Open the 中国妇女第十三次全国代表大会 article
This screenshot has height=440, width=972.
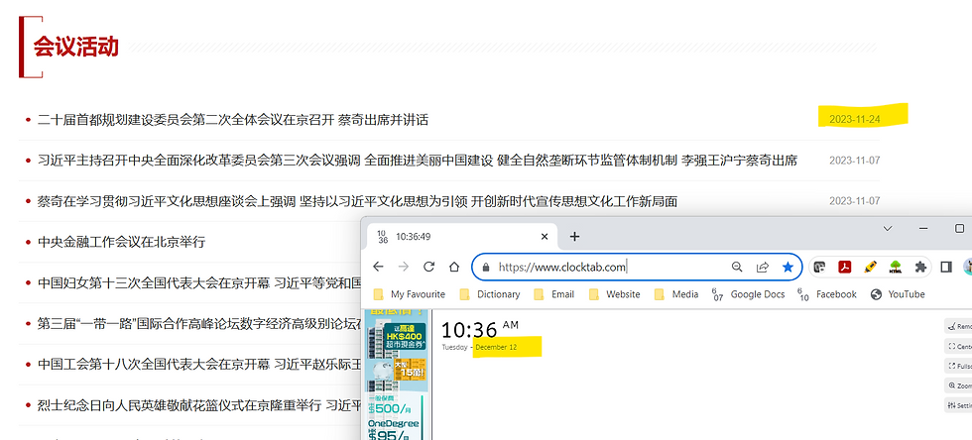pyautogui.click(x=199, y=282)
